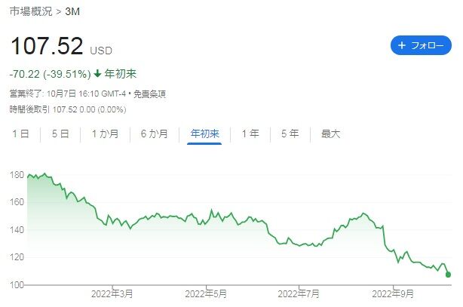
Task: Click the green down arrow beside 年初来
Action: coord(98,74)
